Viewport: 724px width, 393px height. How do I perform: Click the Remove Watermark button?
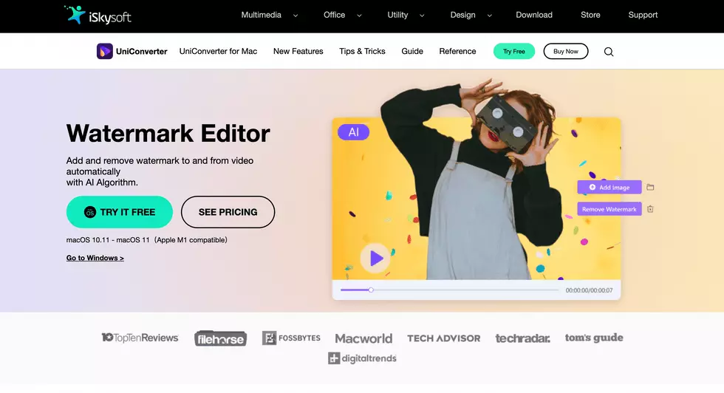pos(609,209)
